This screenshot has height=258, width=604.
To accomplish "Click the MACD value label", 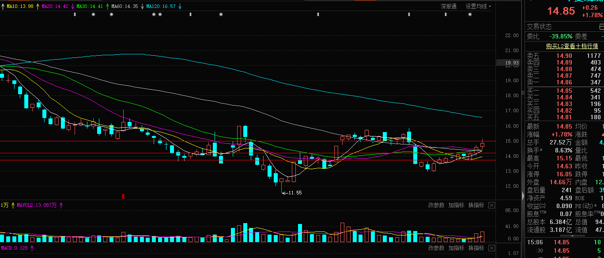I will tap(14, 248).
